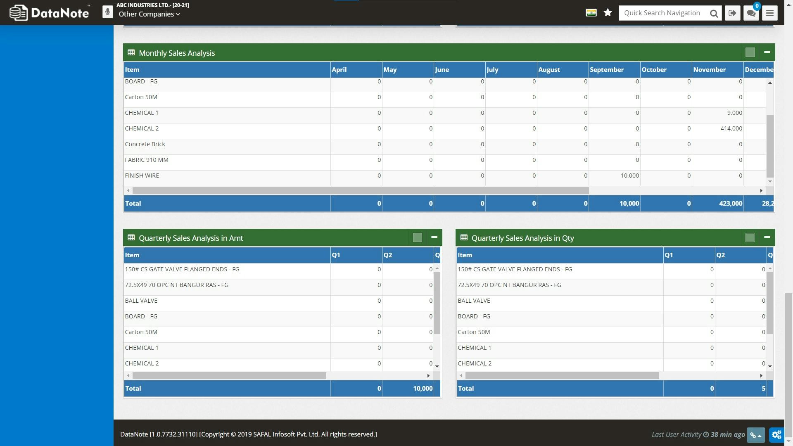Open favorites via the star icon
The height and width of the screenshot is (446, 793).
(x=608, y=13)
